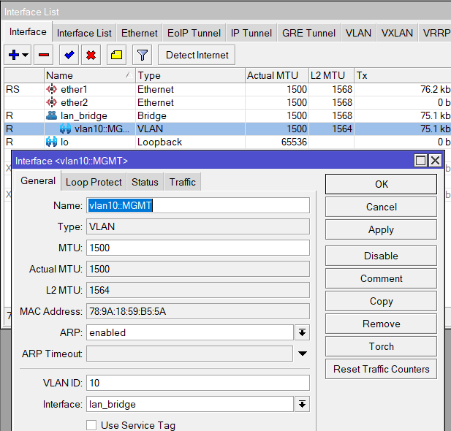Select the lo Loopback row
451x431 pixels.
(x=227, y=142)
